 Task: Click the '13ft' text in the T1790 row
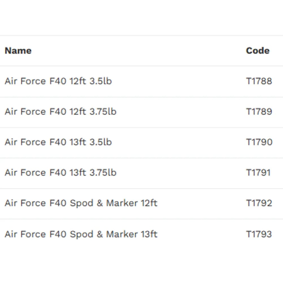(x=78, y=142)
